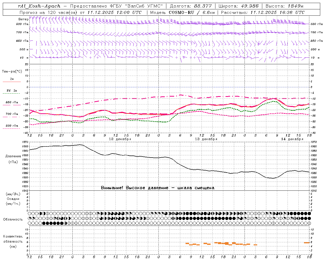Click the Облачность cloud cover label
Screen dimensions: 324x259
point(13,220)
